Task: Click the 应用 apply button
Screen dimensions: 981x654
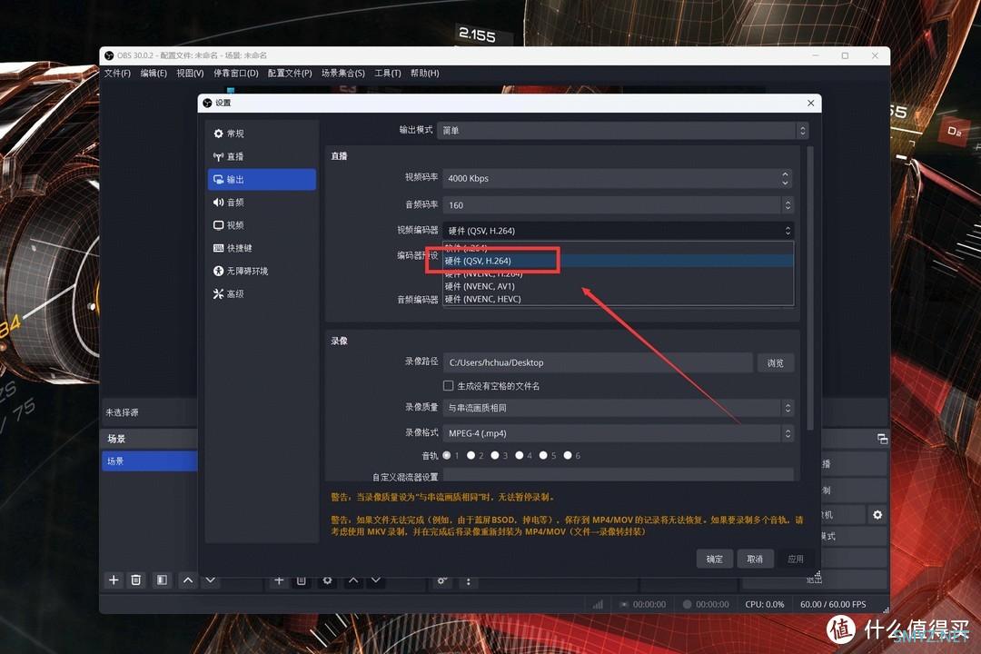Action: tap(795, 559)
